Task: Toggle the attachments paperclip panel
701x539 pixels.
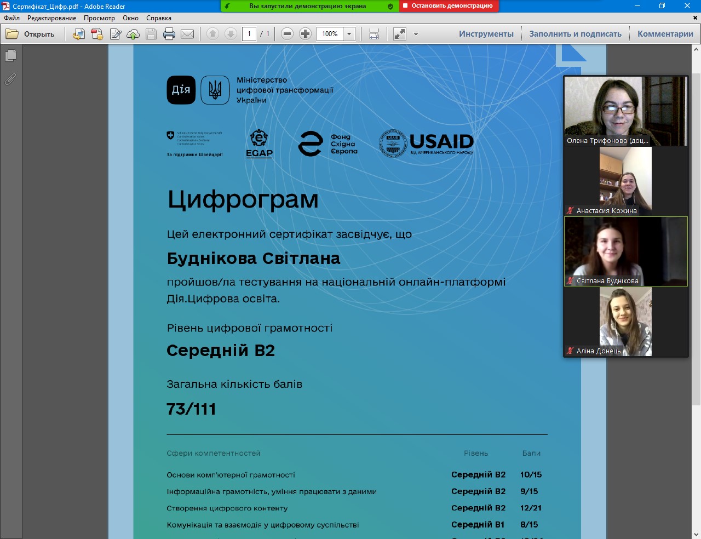Action: [x=10, y=79]
